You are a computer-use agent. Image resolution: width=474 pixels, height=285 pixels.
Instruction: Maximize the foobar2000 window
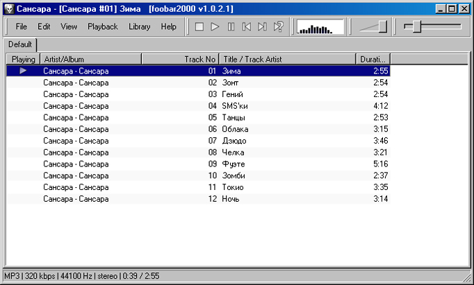point(452,9)
